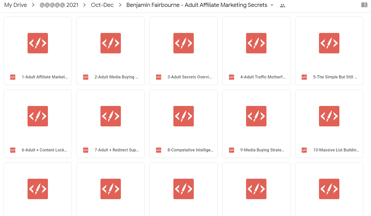
Task: Select the file name '8-Competative Intellige...'
Action: [190, 150]
